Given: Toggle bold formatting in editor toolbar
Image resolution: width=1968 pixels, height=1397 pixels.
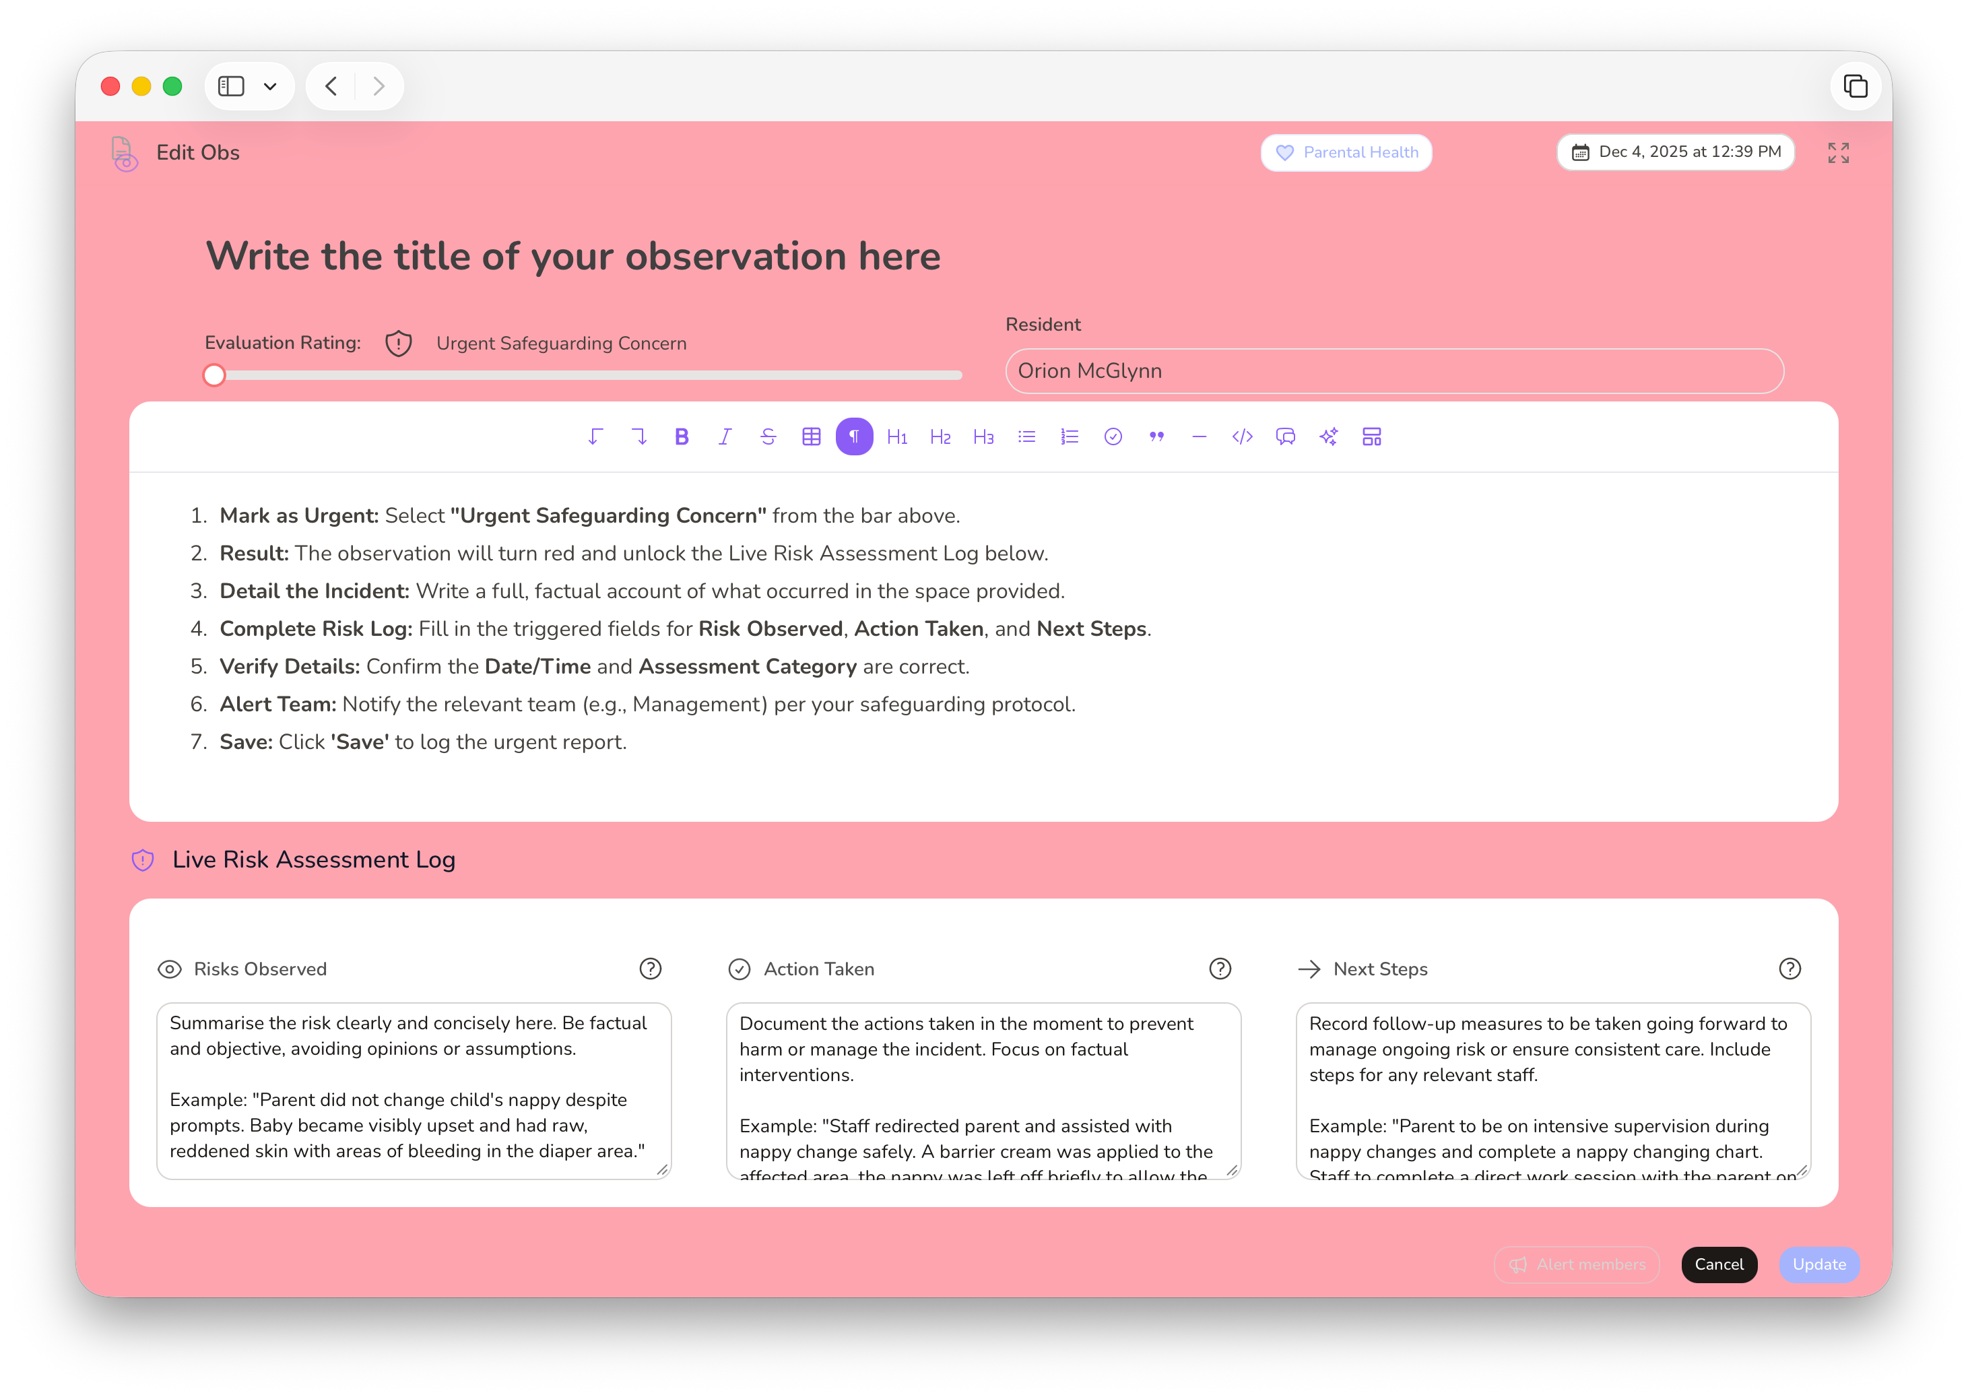Looking at the screenshot, I should pyautogui.click(x=681, y=437).
